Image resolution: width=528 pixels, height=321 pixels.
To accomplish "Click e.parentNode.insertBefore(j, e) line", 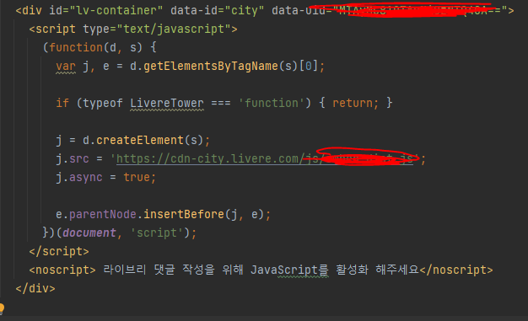I will pyautogui.click(x=164, y=214).
